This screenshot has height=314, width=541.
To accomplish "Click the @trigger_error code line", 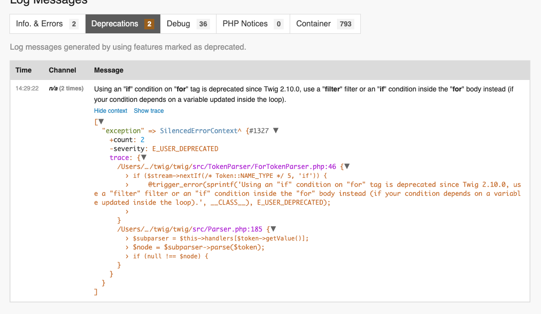I will point(308,193).
